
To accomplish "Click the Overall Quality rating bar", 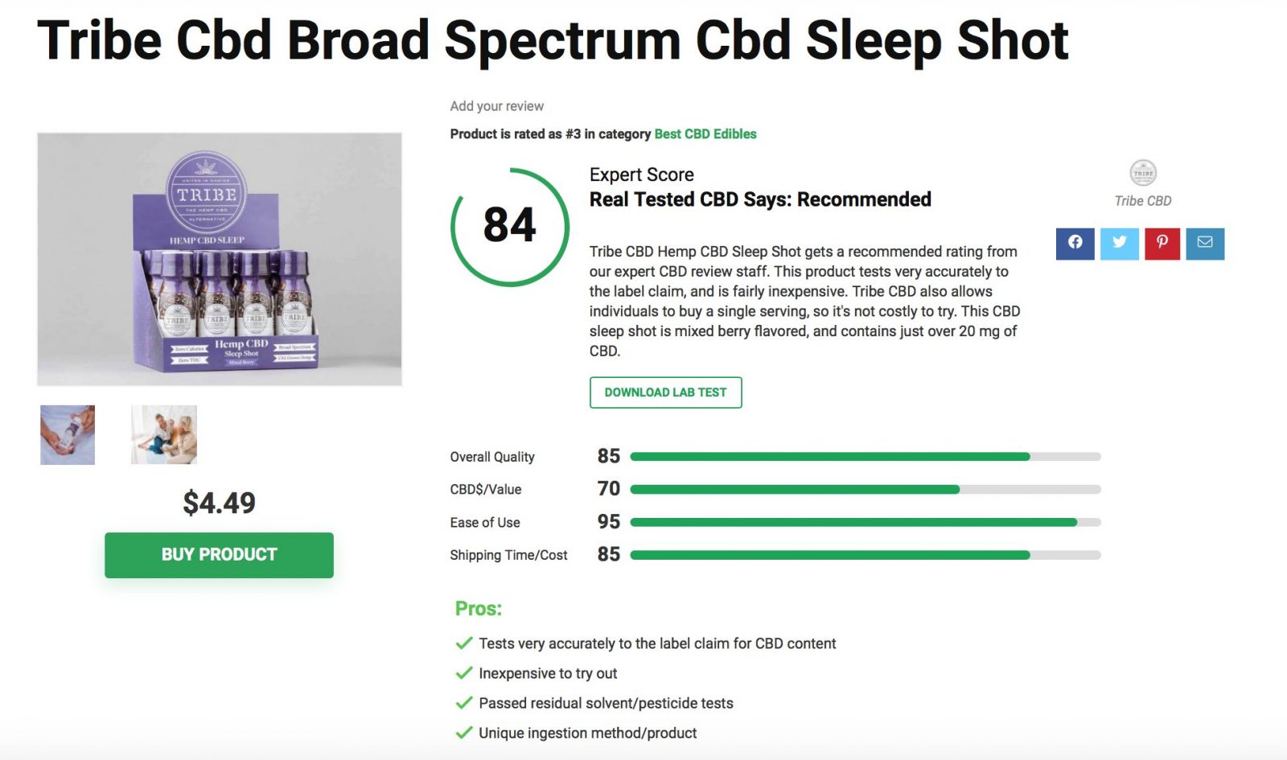I will pos(865,457).
